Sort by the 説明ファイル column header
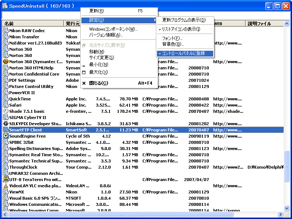 pyautogui.click(x=265, y=24)
